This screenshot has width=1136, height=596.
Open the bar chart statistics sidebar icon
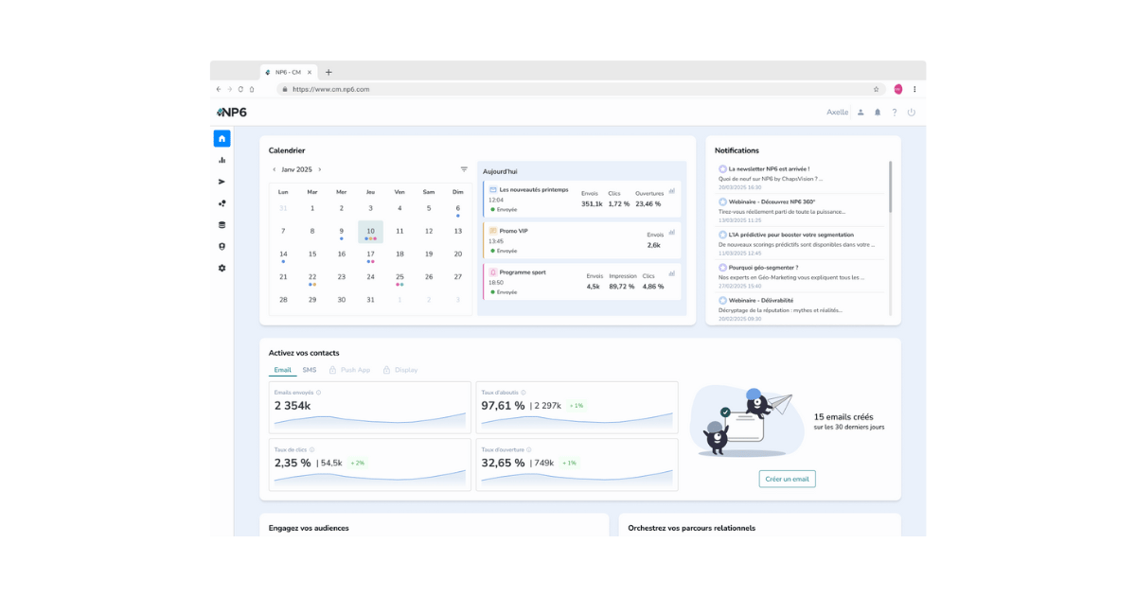[222, 160]
